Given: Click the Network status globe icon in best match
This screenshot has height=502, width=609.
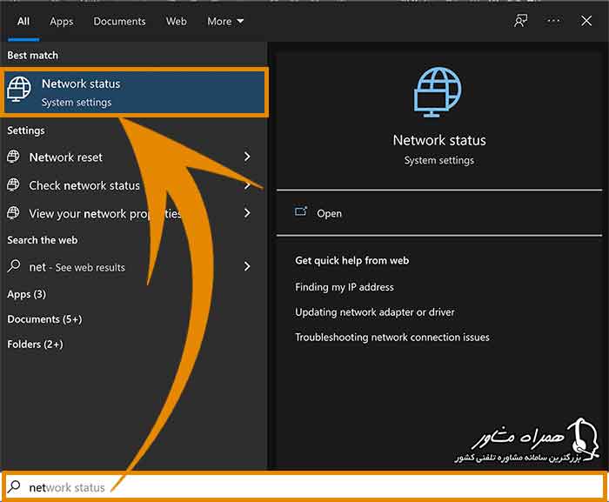Looking at the screenshot, I should coord(18,89).
